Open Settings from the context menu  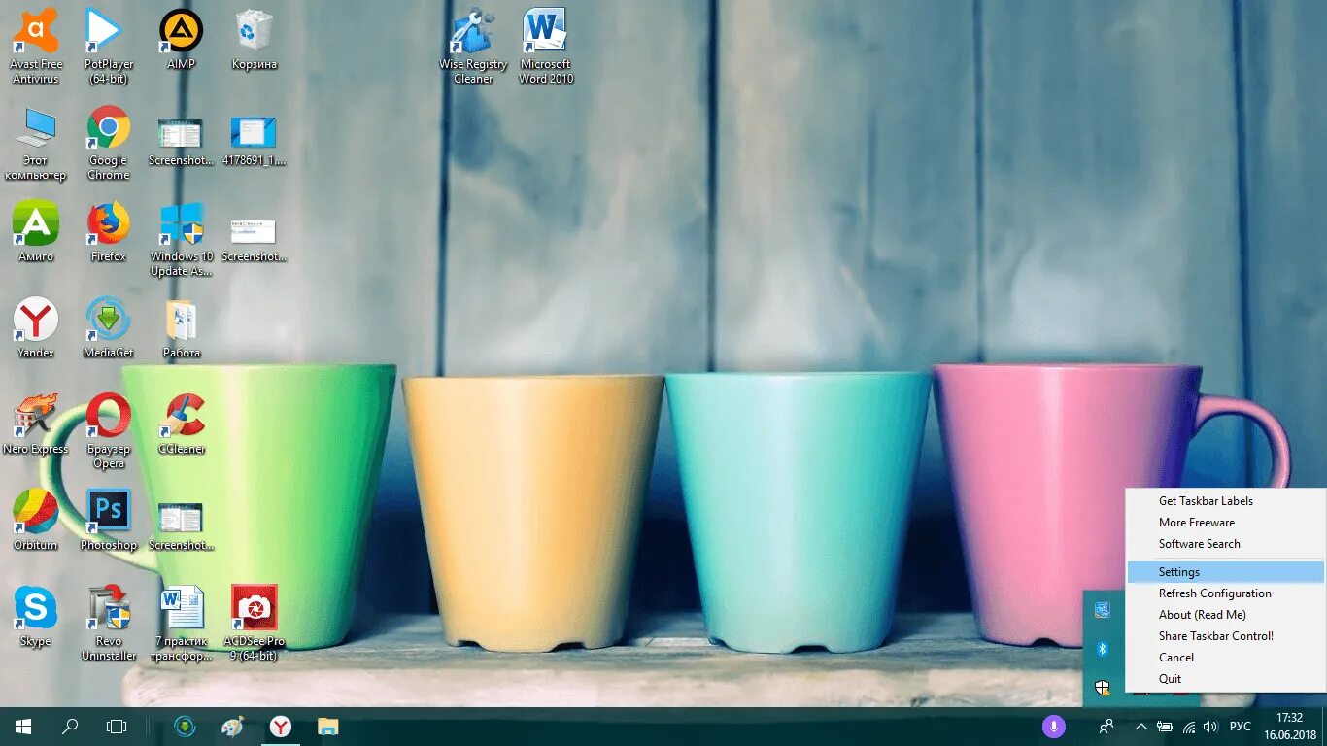coord(1225,572)
